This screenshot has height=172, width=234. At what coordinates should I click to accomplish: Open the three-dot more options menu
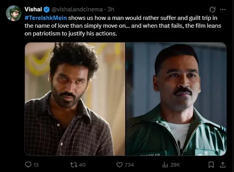[x=223, y=9]
